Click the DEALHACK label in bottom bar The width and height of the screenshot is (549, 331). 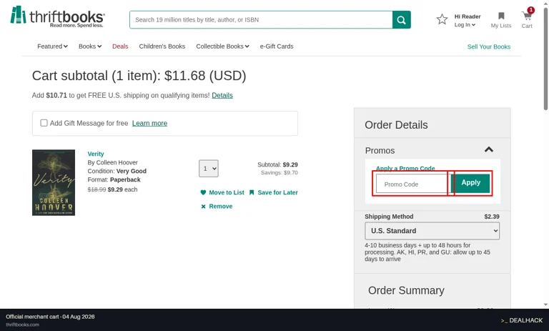(522, 320)
